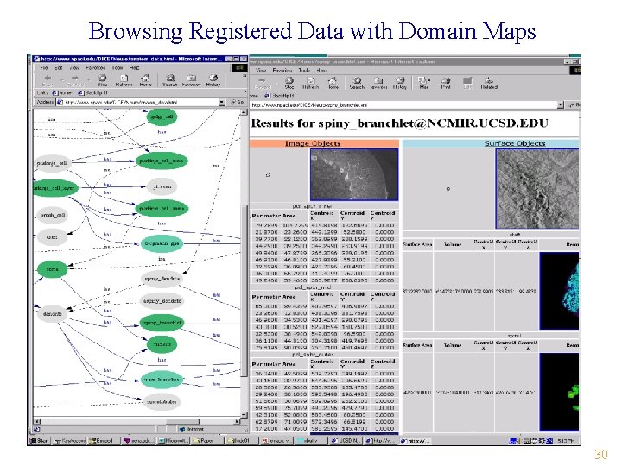Click Refresh icon in right browser window
This screenshot has height=466, width=622.
click(310, 83)
